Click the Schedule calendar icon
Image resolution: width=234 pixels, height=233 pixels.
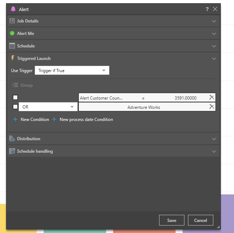coord(12,46)
